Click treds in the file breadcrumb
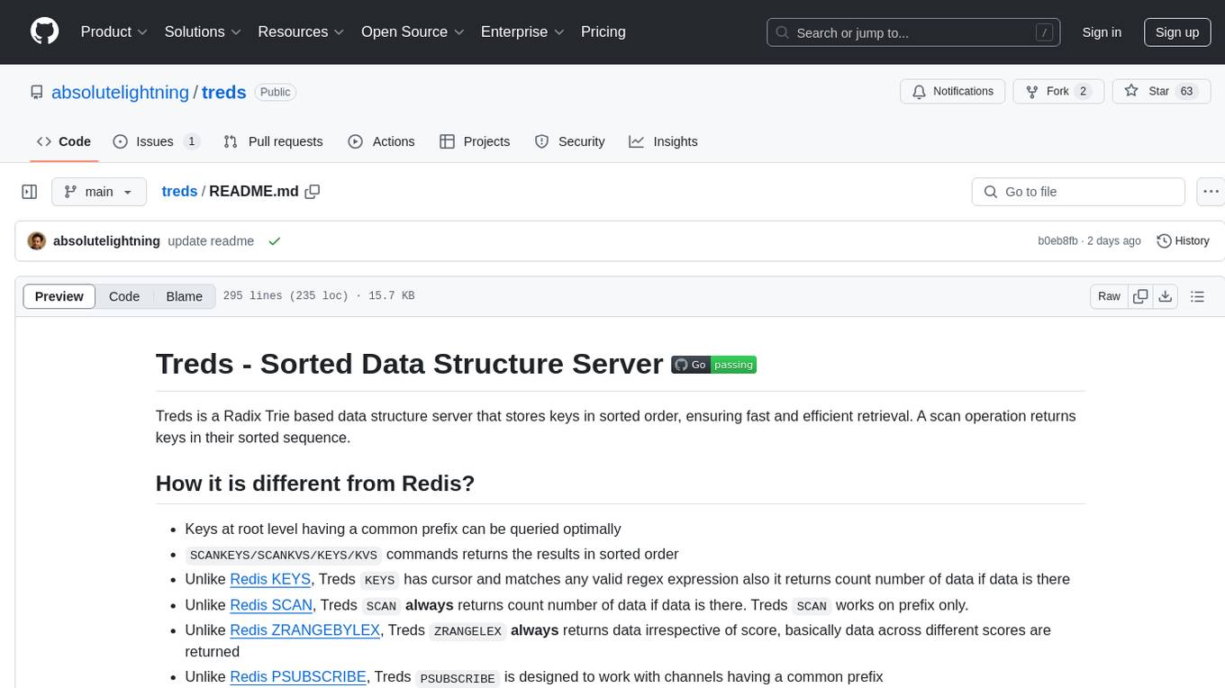The width and height of the screenshot is (1225, 688). click(179, 191)
